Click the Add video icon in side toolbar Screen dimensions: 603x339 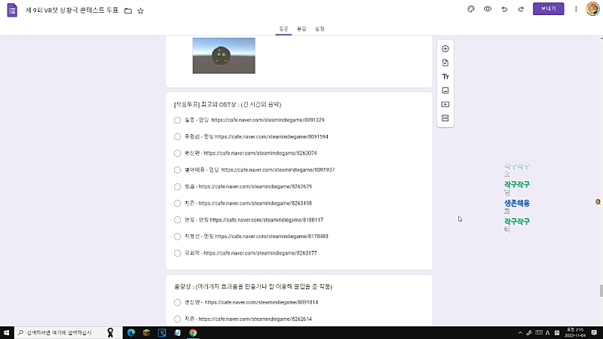click(445, 104)
